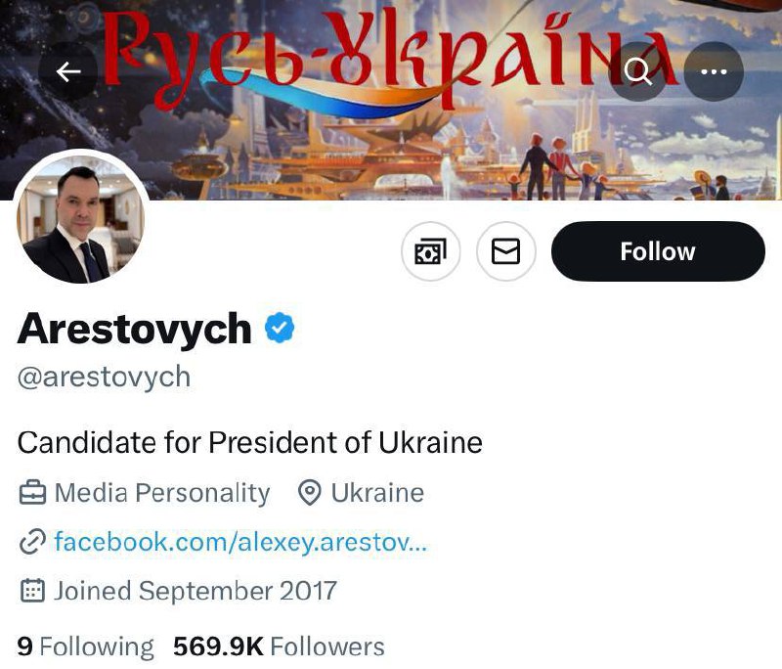Click the chain link icon
The image size is (782, 669).
(x=32, y=542)
